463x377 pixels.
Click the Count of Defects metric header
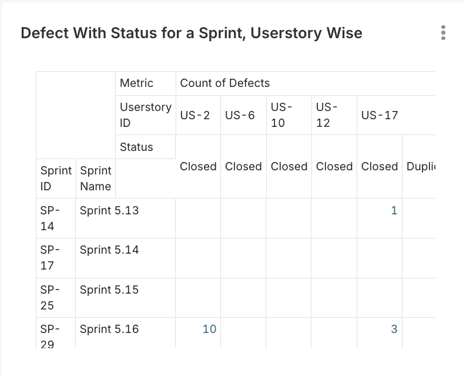click(225, 83)
